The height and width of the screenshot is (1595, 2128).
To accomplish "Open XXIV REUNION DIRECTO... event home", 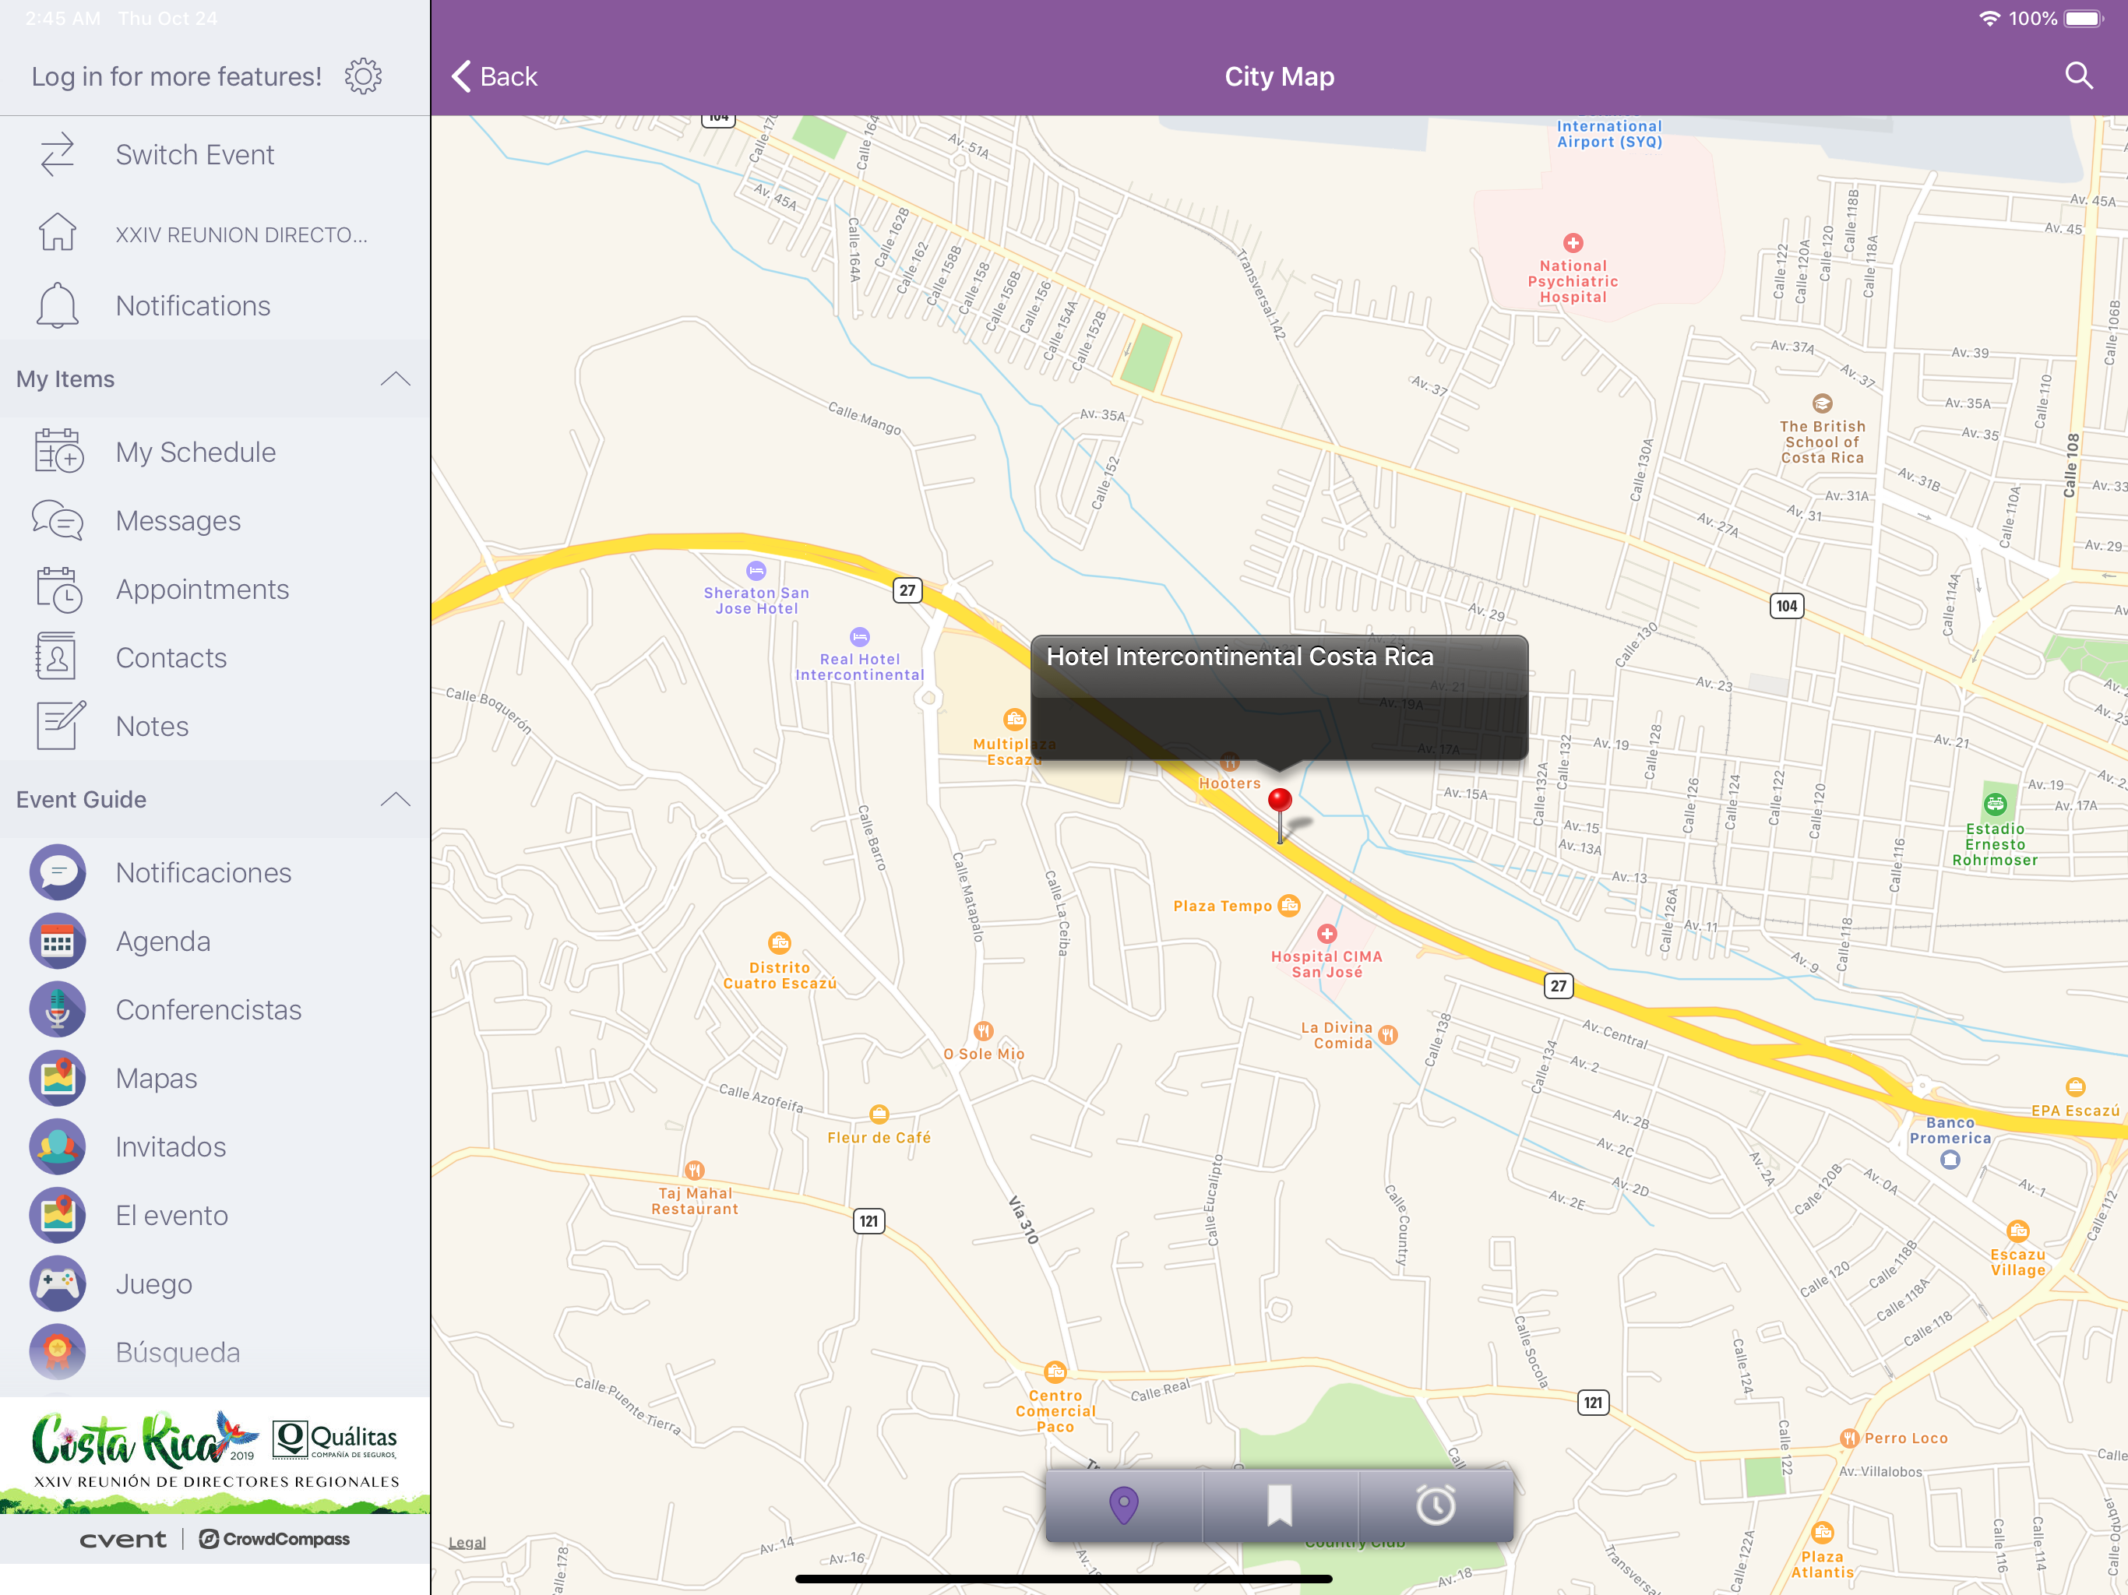I will pos(214,234).
